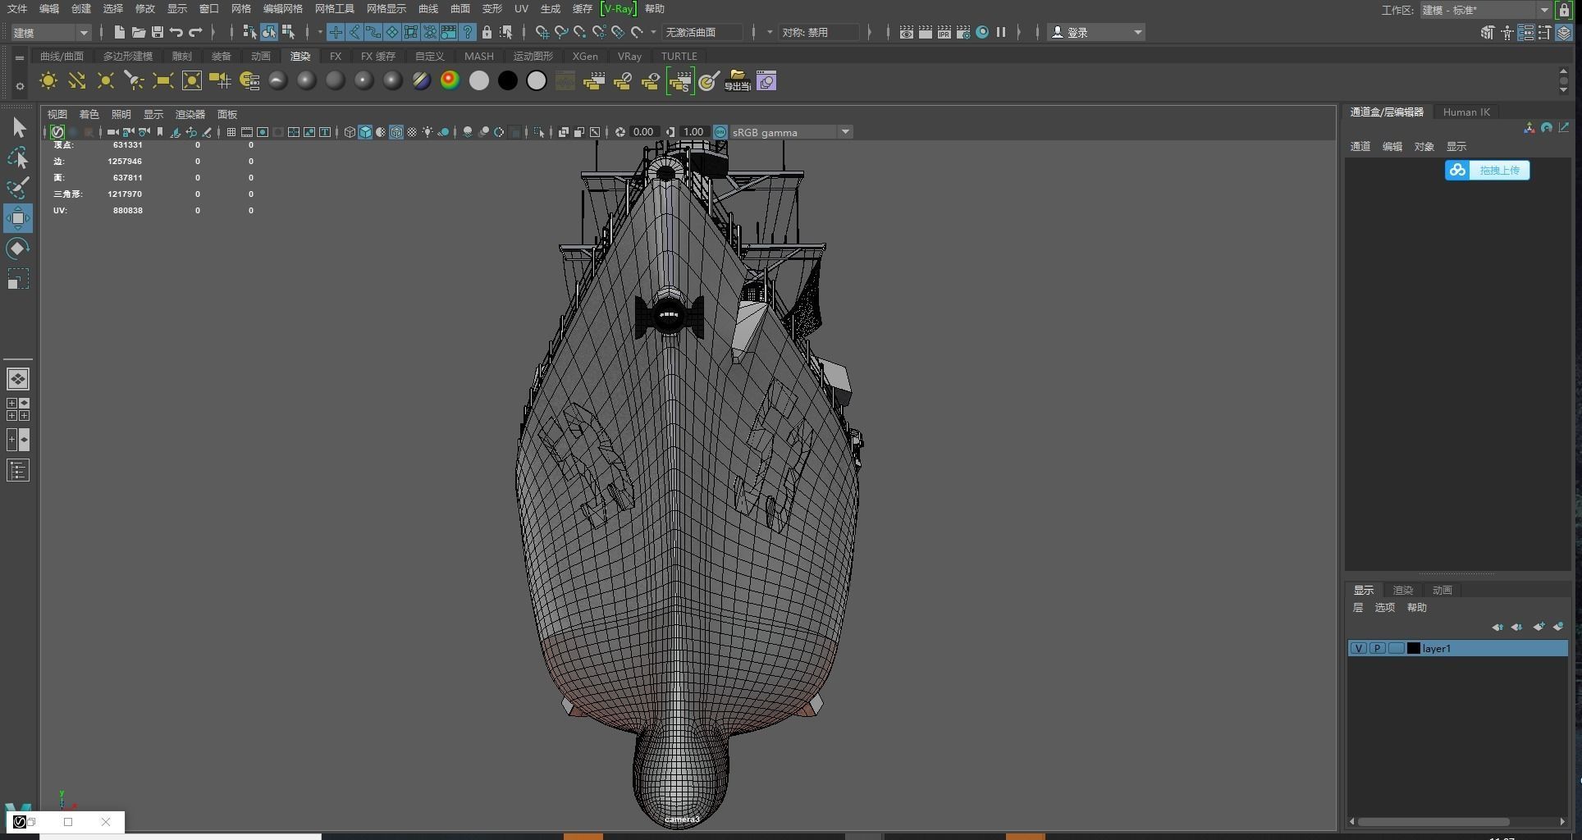Toggle the color management ON button
Viewport: 1582px width, 840px height.
click(720, 132)
